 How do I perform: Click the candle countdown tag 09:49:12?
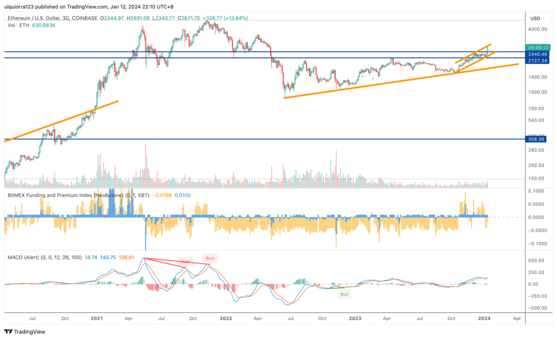pyautogui.click(x=538, y=48)
